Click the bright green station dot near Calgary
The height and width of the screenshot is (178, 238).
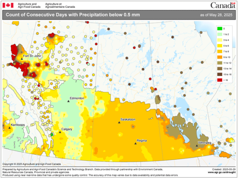(x=52, y=134)
